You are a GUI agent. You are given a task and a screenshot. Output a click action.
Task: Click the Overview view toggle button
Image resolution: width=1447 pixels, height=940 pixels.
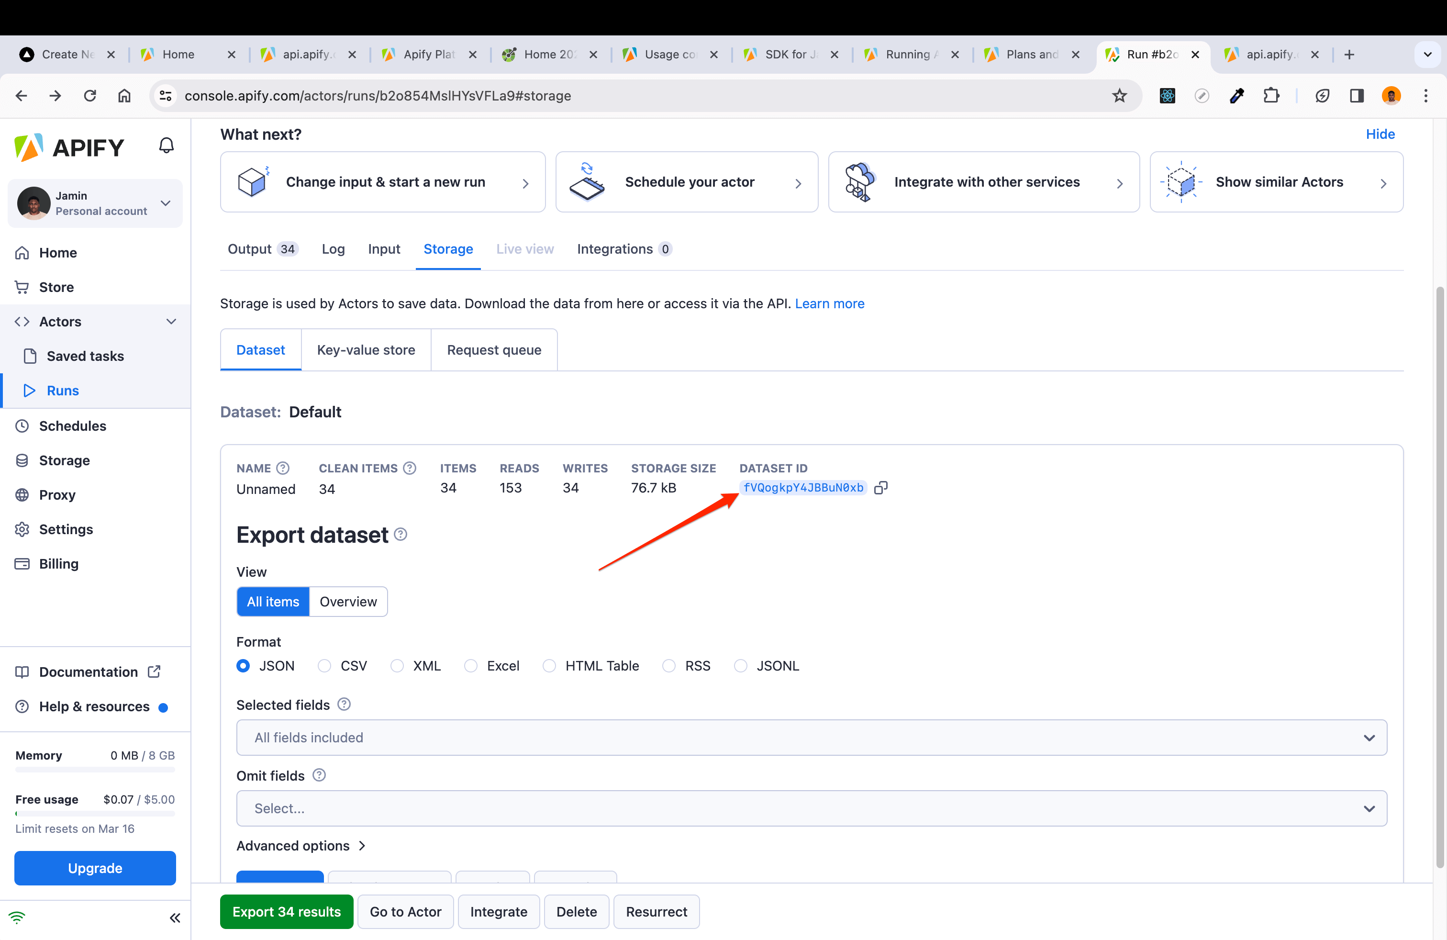coord(348,601)
